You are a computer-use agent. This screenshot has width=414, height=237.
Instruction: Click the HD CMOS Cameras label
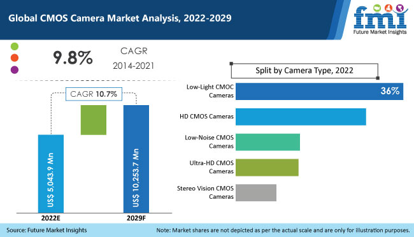tap(207, 117)
